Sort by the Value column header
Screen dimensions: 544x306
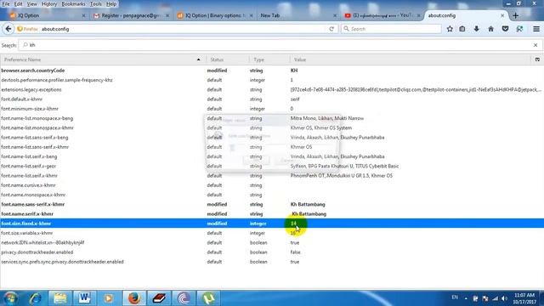coord(411,59)
